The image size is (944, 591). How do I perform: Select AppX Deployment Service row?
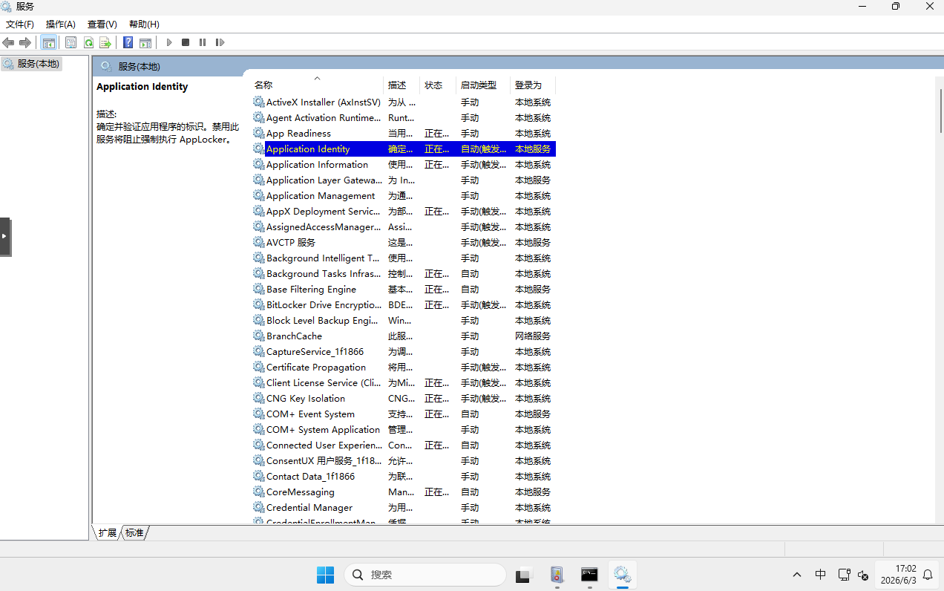(x=404, y=211)
